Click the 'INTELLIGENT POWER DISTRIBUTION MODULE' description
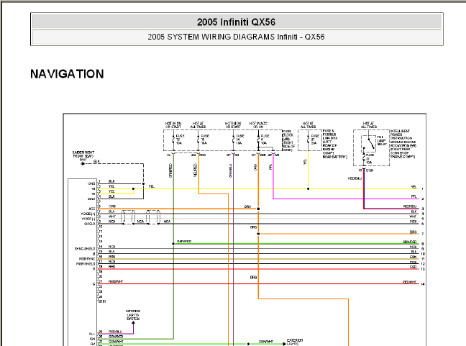The height and width of the screenshot is (346, 466). pos(403,144)
